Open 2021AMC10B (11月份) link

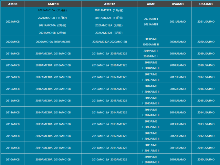[x=52, y=18]
